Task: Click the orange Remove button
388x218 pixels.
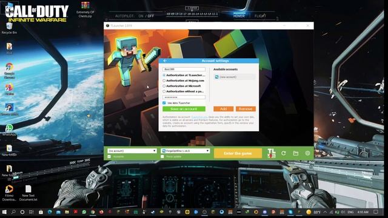Action: [x=246, y=109]
